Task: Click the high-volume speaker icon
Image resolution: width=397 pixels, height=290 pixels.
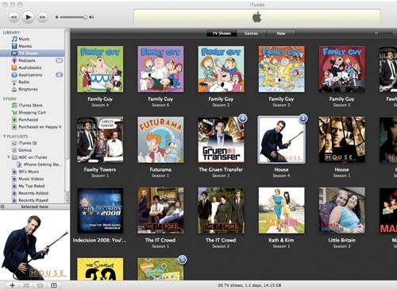Action: [x=91, y=17]
